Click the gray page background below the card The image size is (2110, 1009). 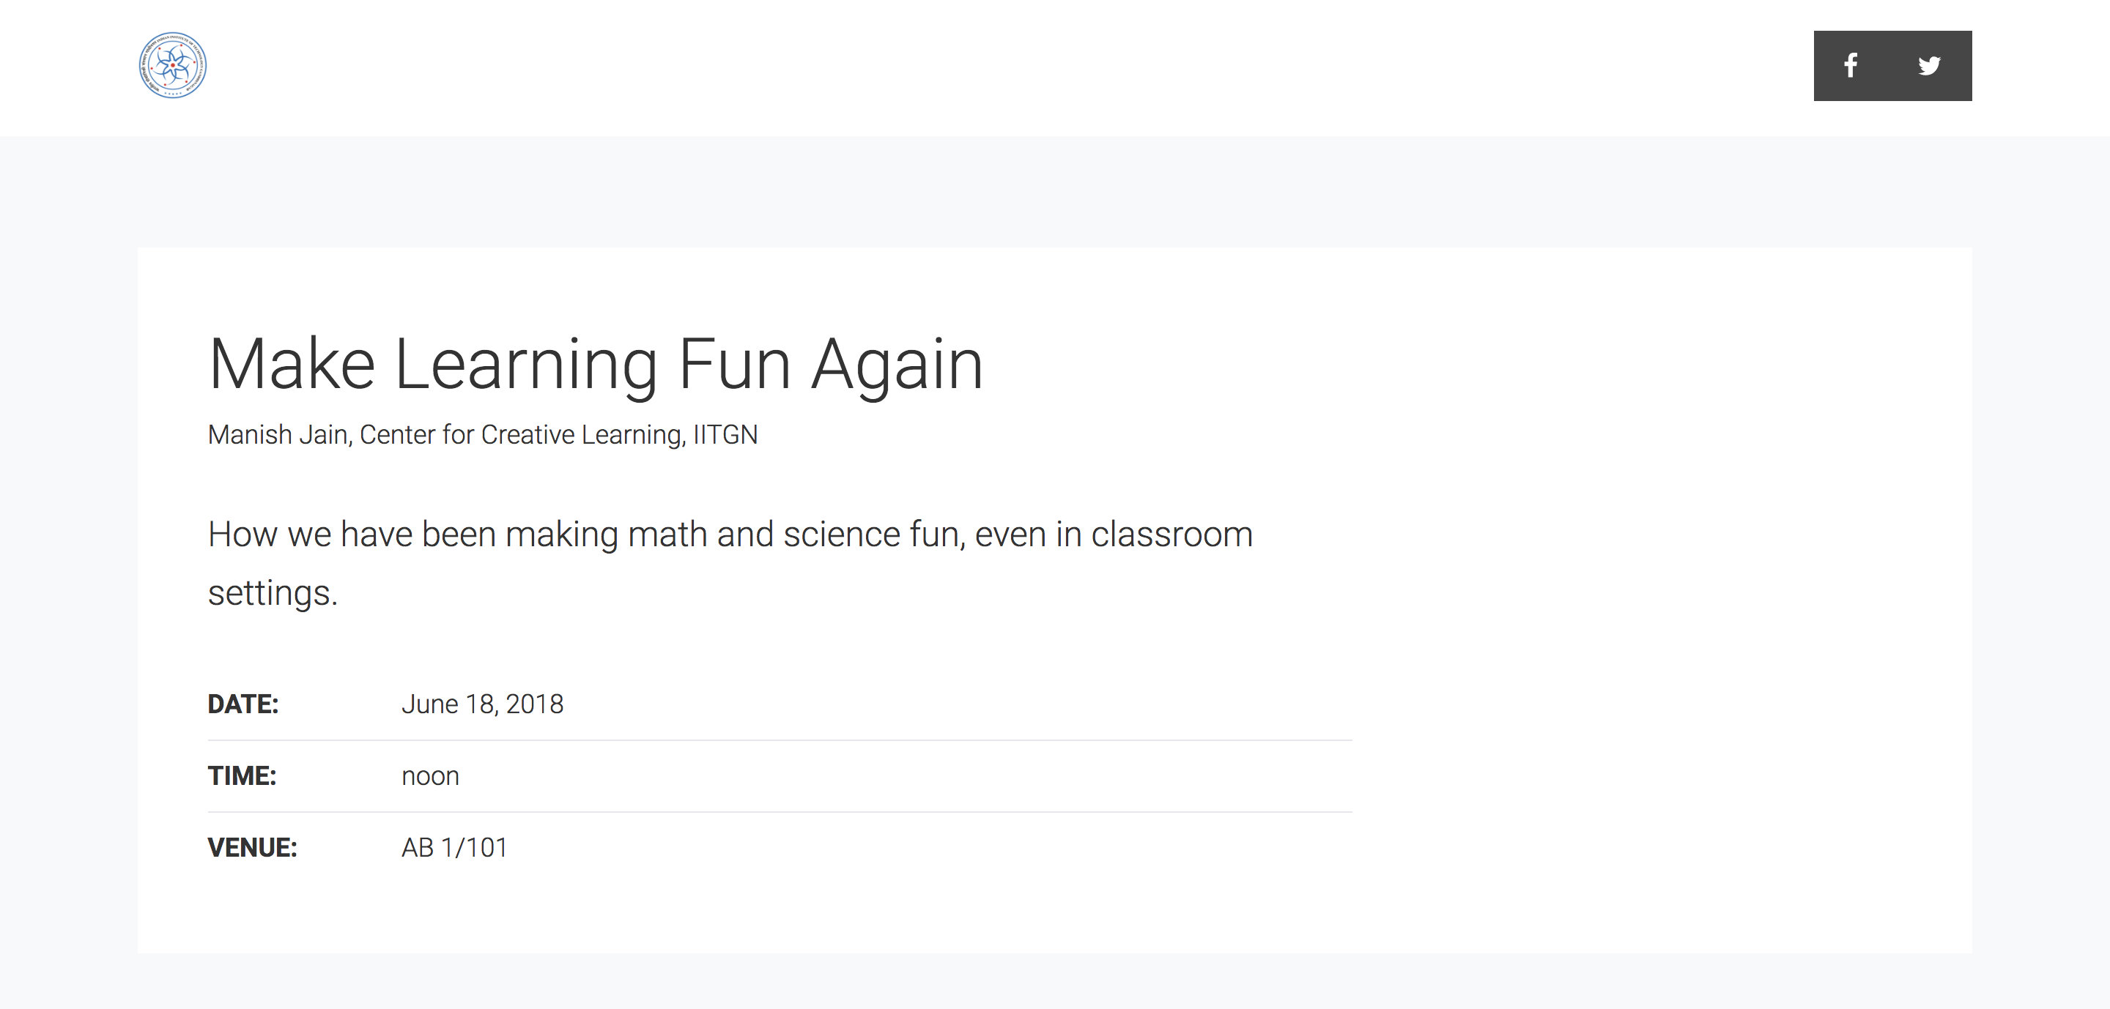(x=1055, y=982)
